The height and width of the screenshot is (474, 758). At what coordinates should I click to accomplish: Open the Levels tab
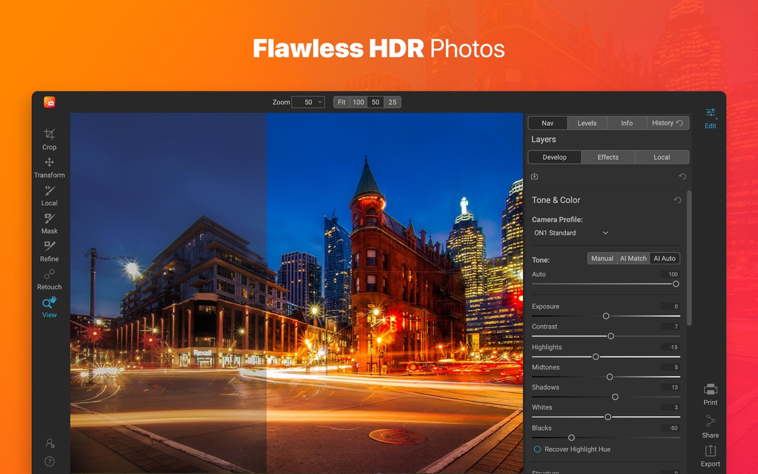pos(586,123)
